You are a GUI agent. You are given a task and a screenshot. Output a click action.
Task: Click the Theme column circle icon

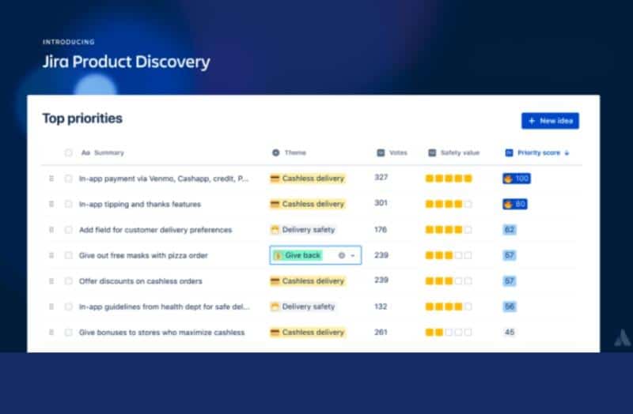coord(275,152)
